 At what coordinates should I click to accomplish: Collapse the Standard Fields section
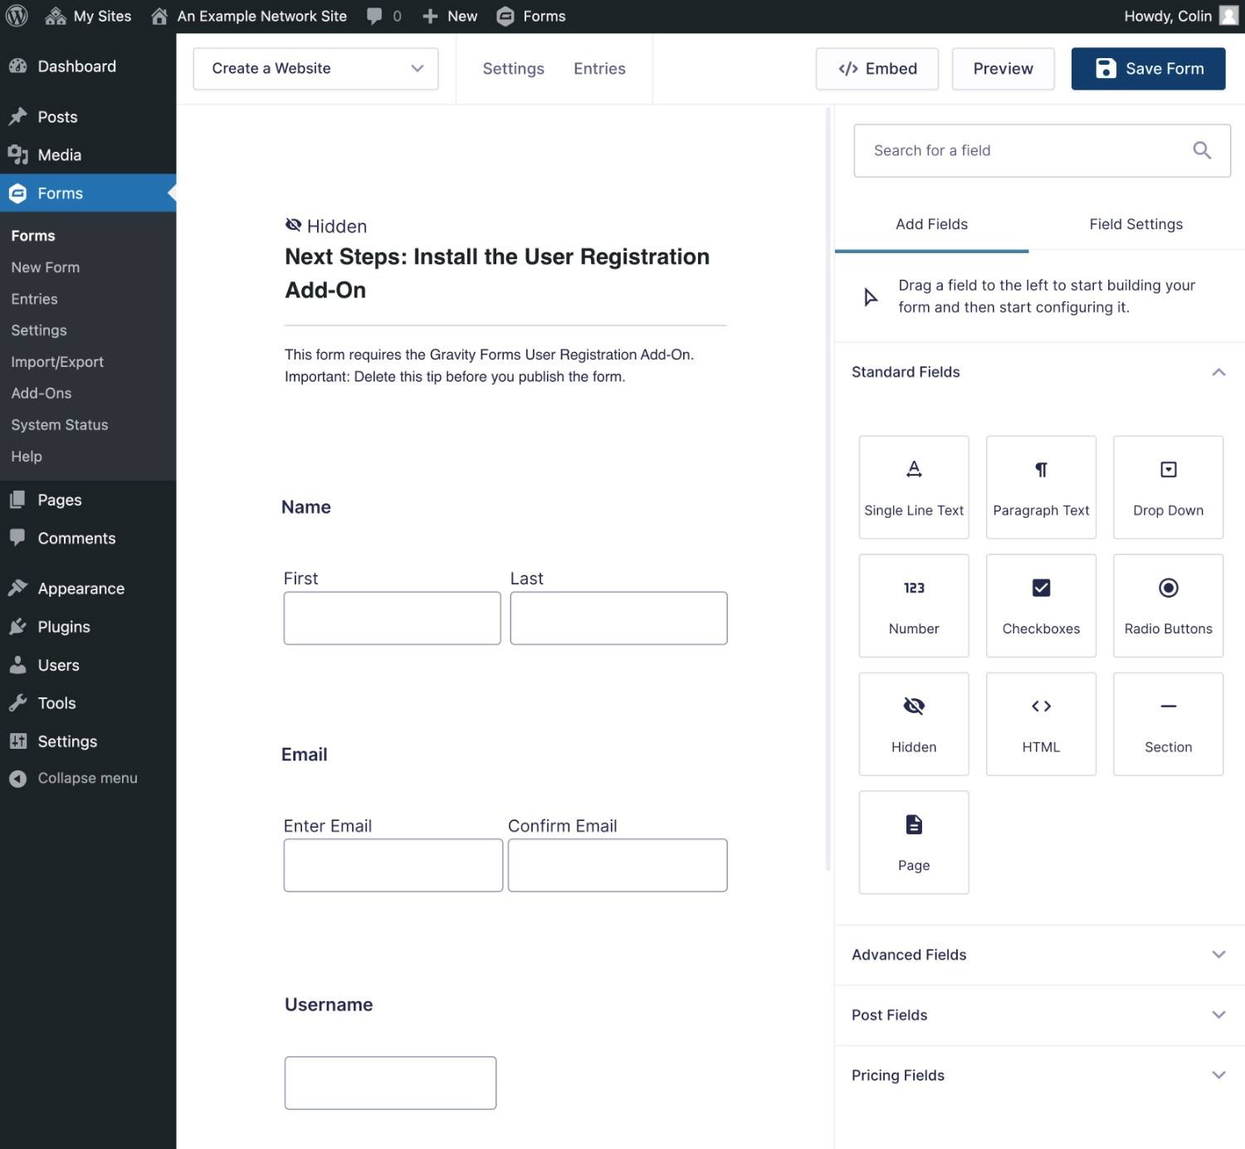[x=1039, y=372]
